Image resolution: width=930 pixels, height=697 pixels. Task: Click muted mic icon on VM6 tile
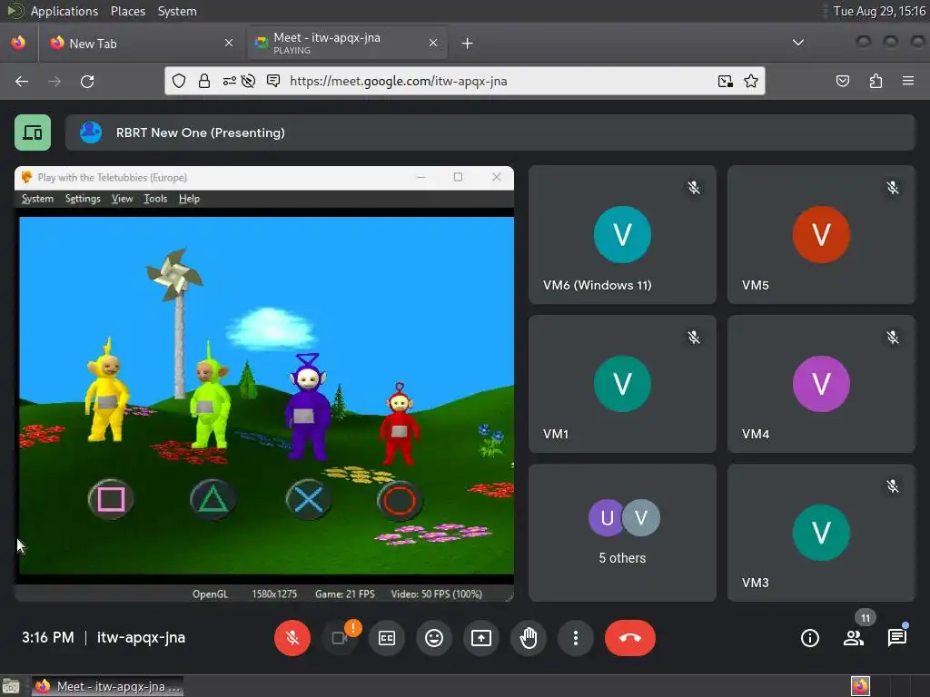click(x=693, y=188)
